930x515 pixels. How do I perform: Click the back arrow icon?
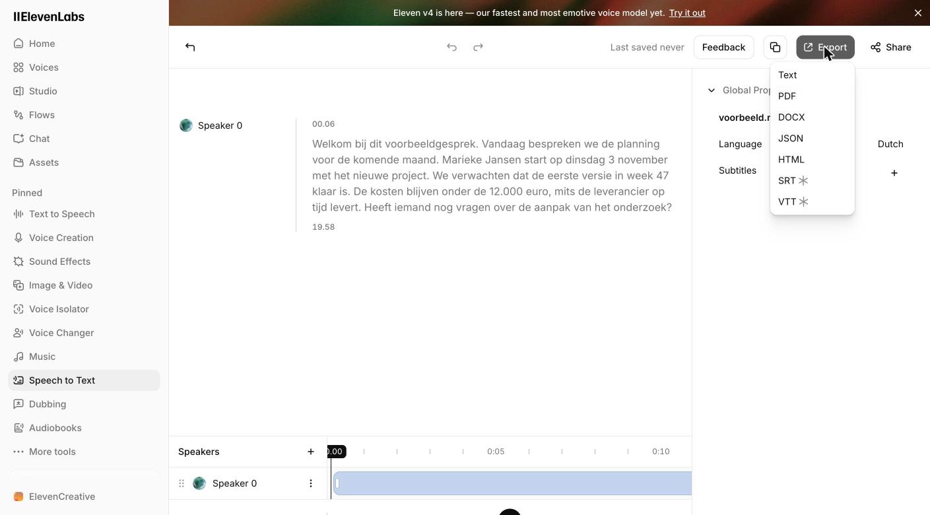tap(190, 47)
